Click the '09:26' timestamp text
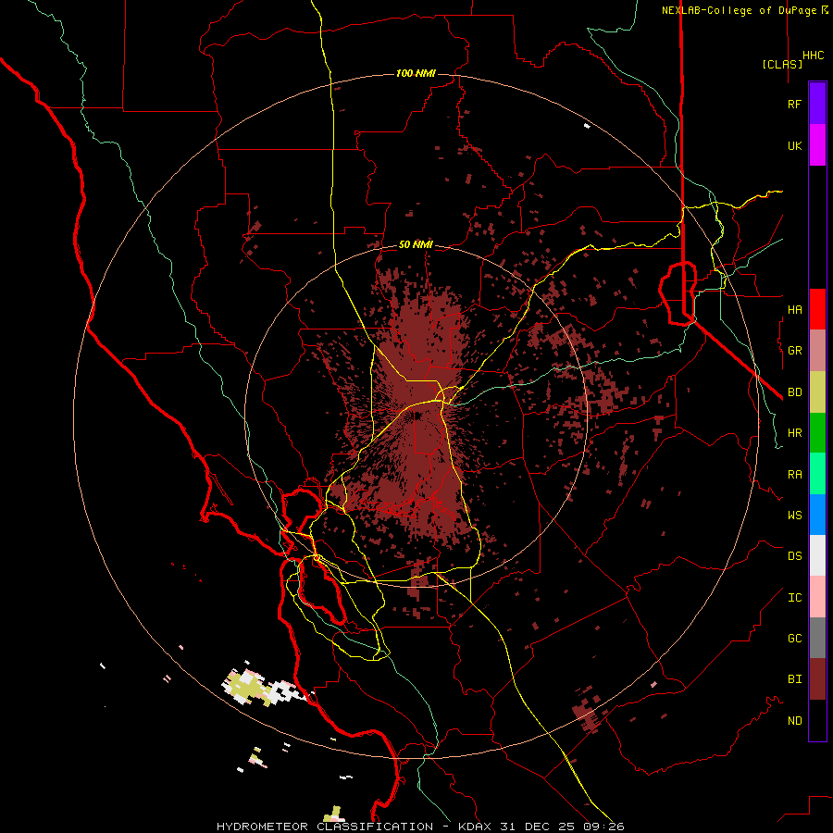This screenshot has height=833, width=833. (x=606, y=827)
